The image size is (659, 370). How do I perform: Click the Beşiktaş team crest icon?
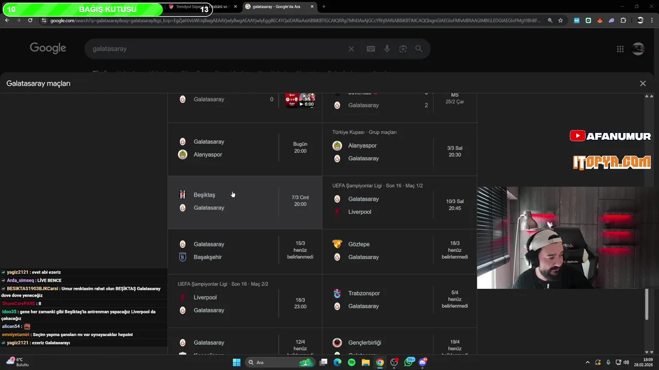(x=182, y=195)
